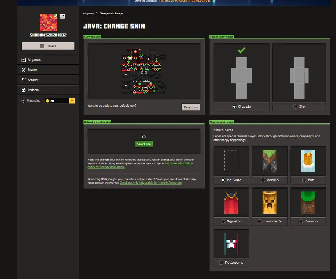Image resolution: width=336 pixels, height=279 pixels.
Task: Click the profile avatar image
Action: (48, 23)
